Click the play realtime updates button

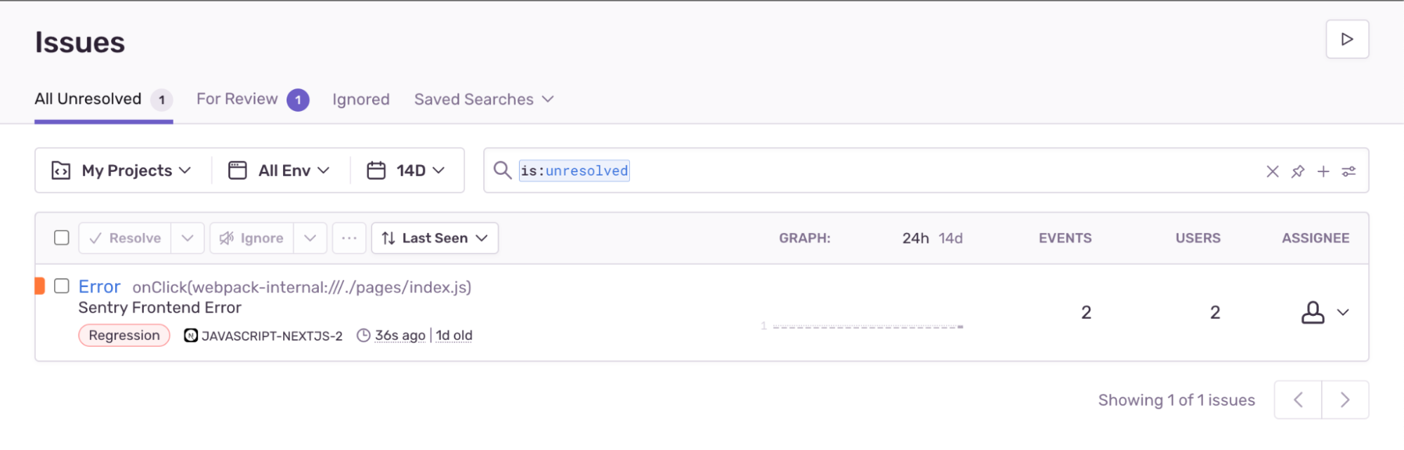pos(1347,39)
